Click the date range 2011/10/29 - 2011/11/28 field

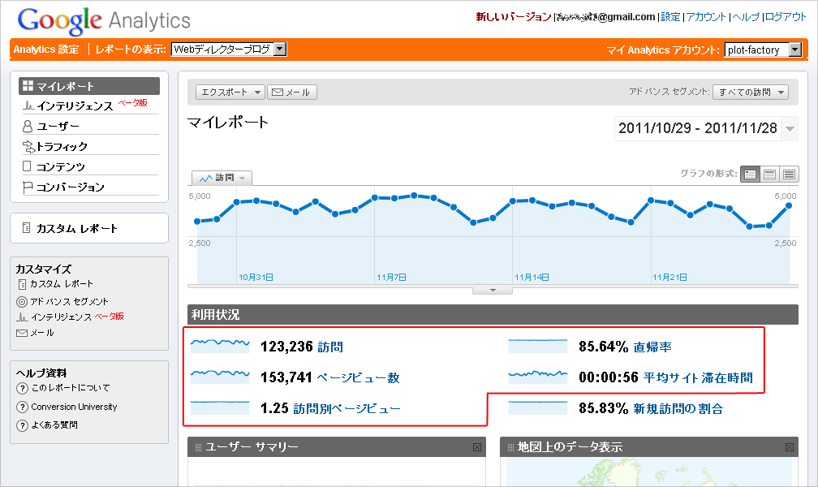(698, 128)
